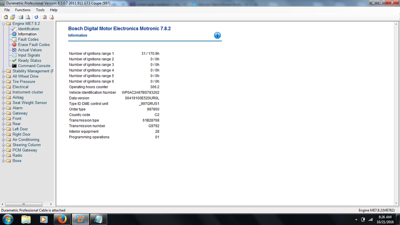Open the Tools menu
The width and height of the screenshot is (400, 225).
[x=40, y=10]
